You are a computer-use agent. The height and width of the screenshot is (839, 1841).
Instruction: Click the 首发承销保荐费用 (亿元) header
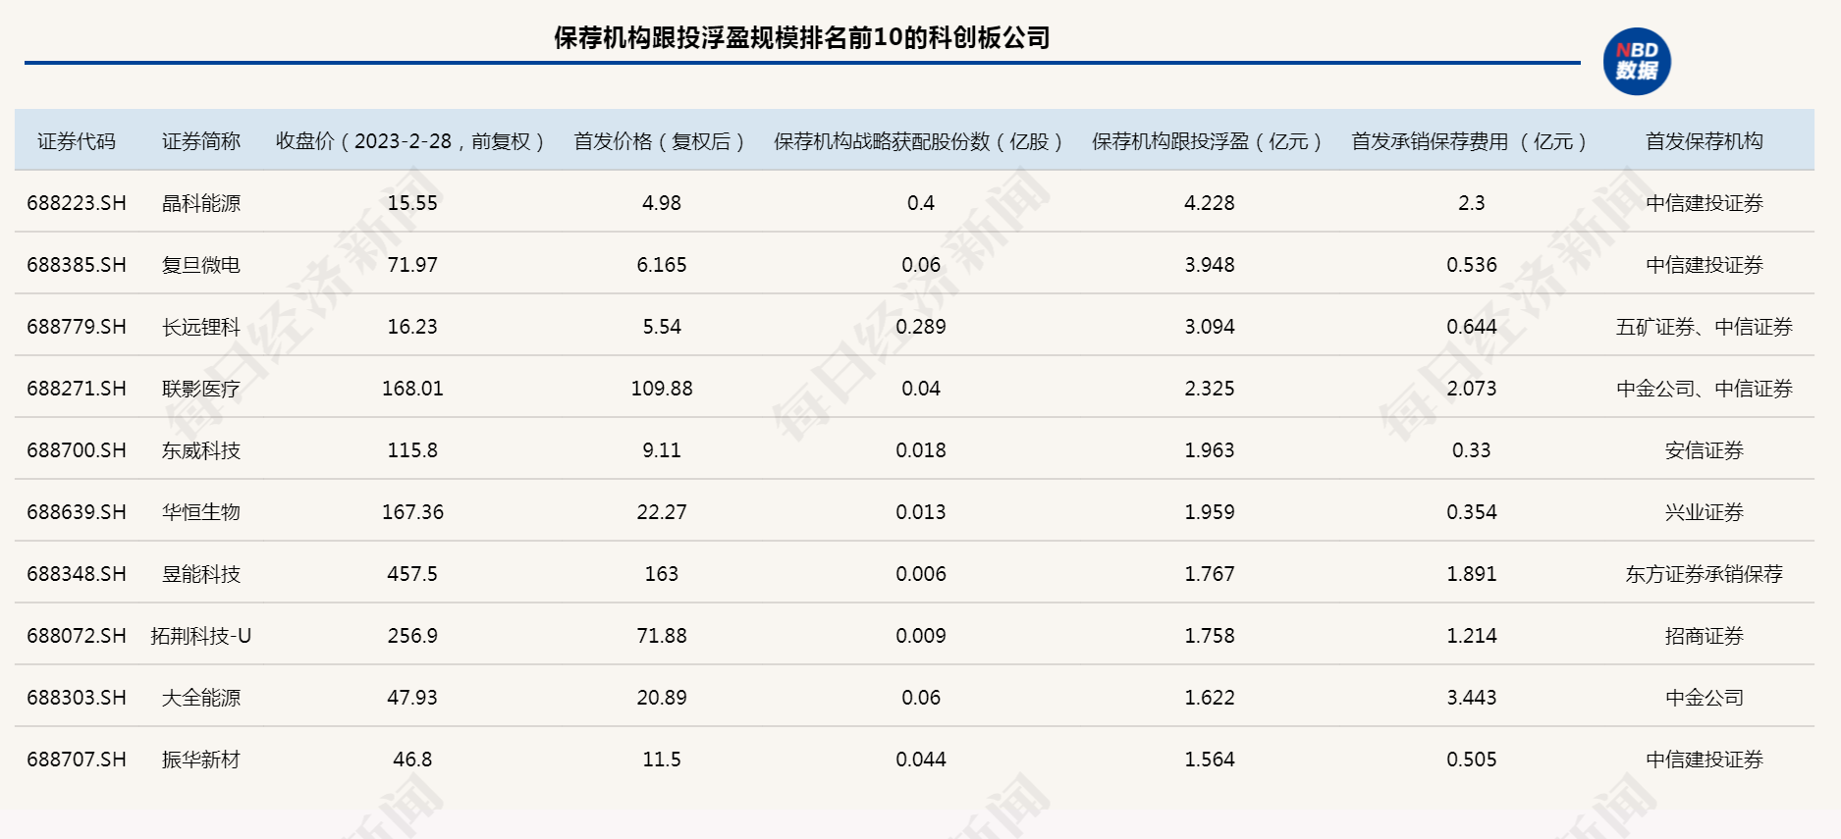click(1470, 141)
